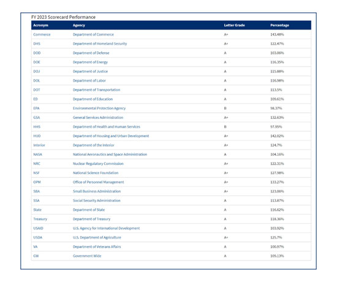Open Department of the Interior link

pos(94,145)
